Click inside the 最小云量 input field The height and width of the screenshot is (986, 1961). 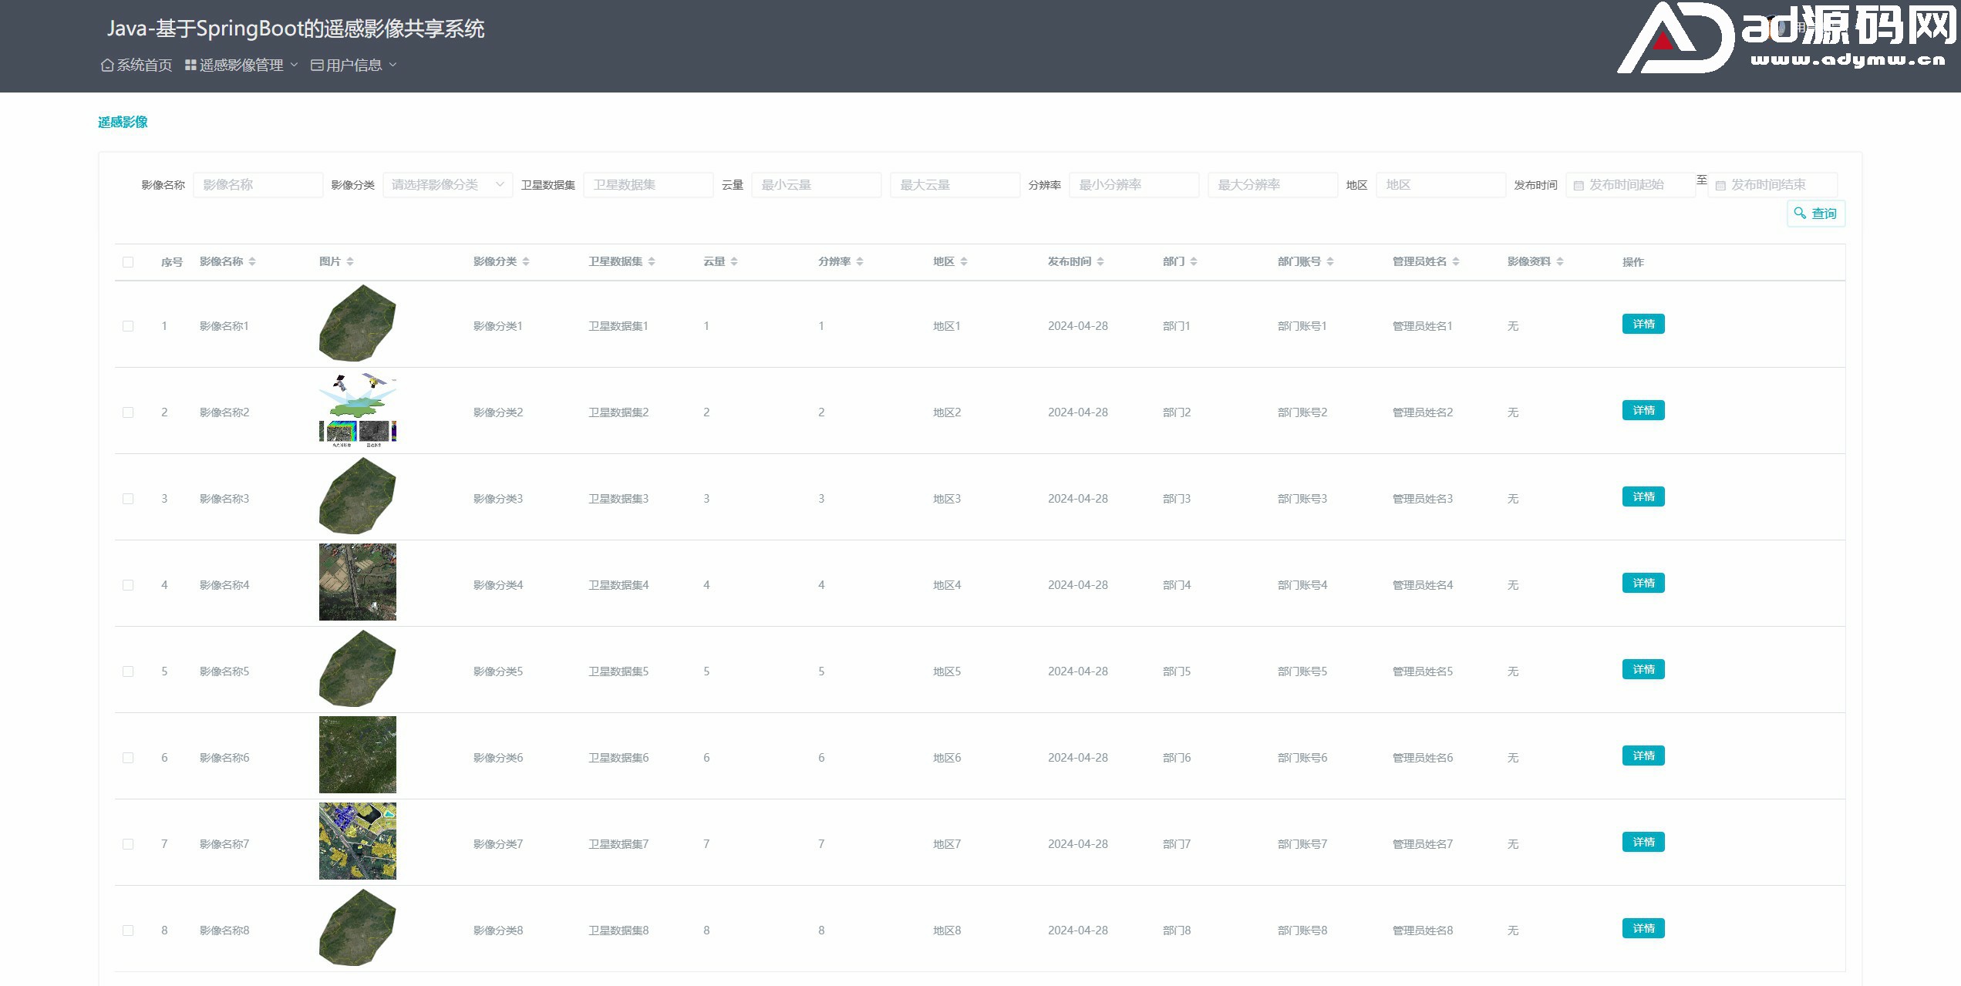coord(816,185)
